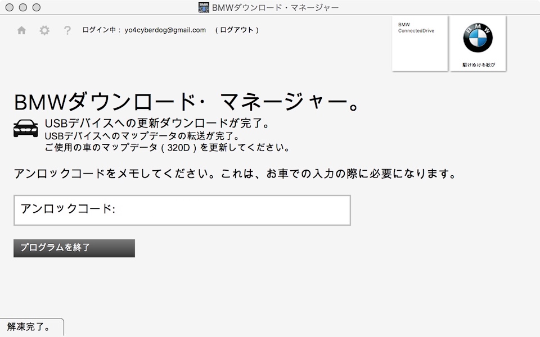Open help via question mark icon
The image size is (540, 337).
67,30
